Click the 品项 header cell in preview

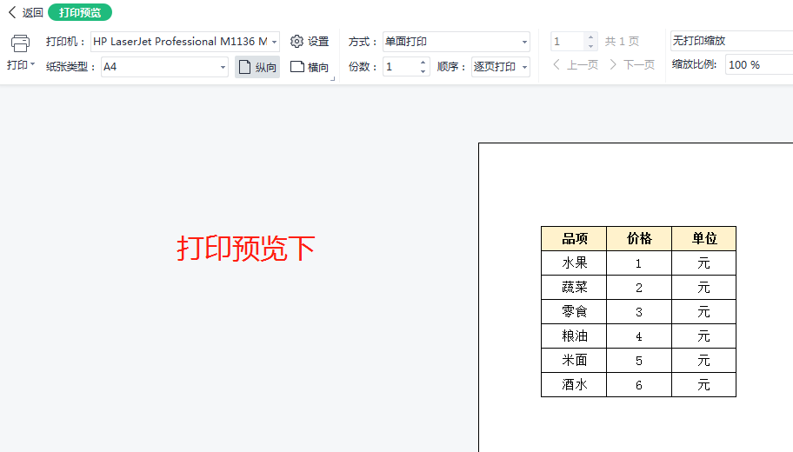tap(574, 239)
